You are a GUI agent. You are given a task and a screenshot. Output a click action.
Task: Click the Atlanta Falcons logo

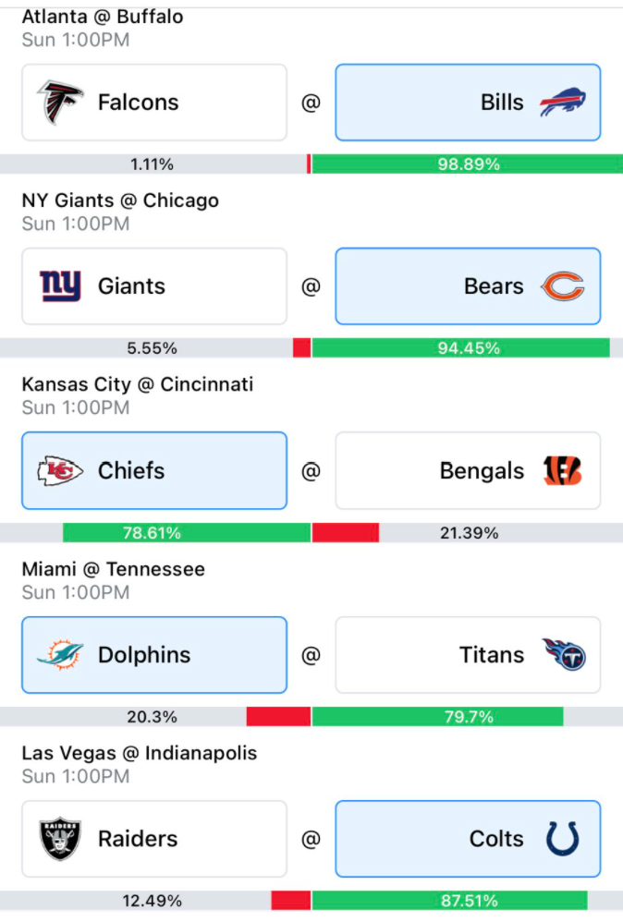coord(60,103)
